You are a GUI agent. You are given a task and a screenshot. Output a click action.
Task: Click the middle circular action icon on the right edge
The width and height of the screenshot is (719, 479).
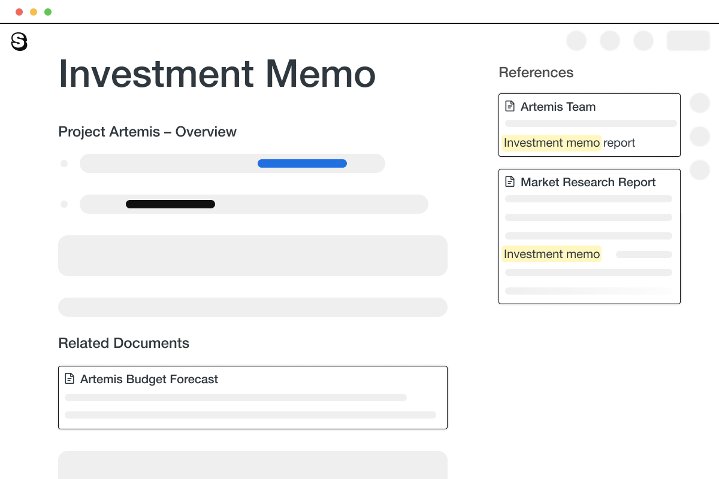pyautogui.click(x=700, y=137)
